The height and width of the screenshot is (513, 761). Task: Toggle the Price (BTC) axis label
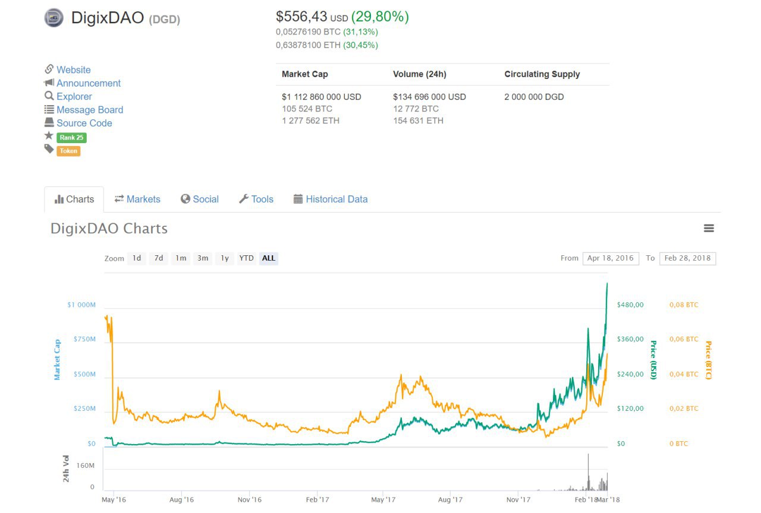coord(708,360)
